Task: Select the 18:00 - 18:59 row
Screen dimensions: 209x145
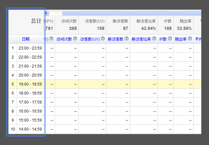Action: (x=105, y=93)
